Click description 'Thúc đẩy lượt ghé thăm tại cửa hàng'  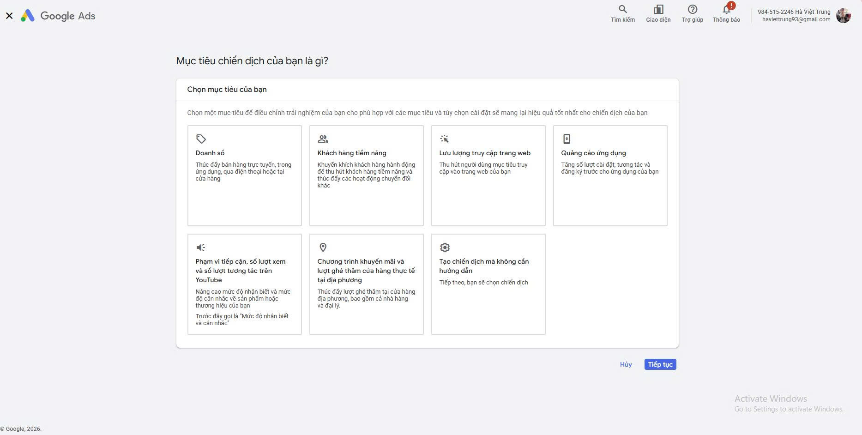point(366,298)
